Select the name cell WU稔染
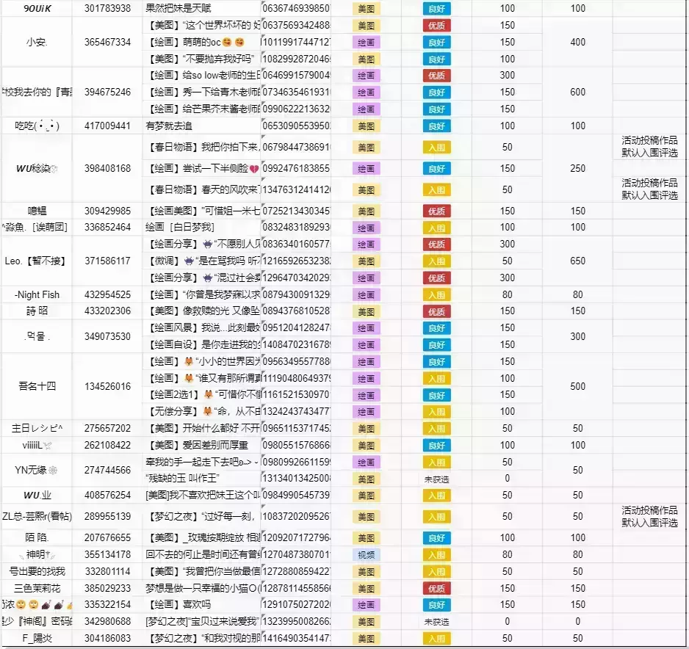Viewport: 689px width, 649px height. 37,169
